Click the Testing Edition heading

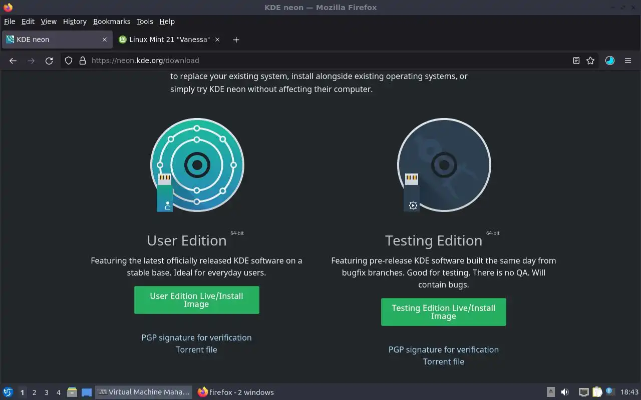coord(434,240)
